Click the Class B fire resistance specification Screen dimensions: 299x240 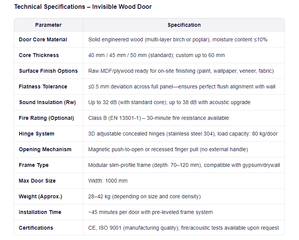[x=158, y=118]
